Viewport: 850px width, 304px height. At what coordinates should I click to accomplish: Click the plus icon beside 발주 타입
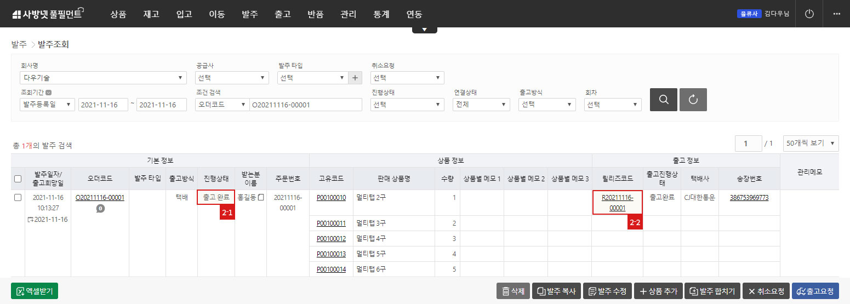point(355,78)
